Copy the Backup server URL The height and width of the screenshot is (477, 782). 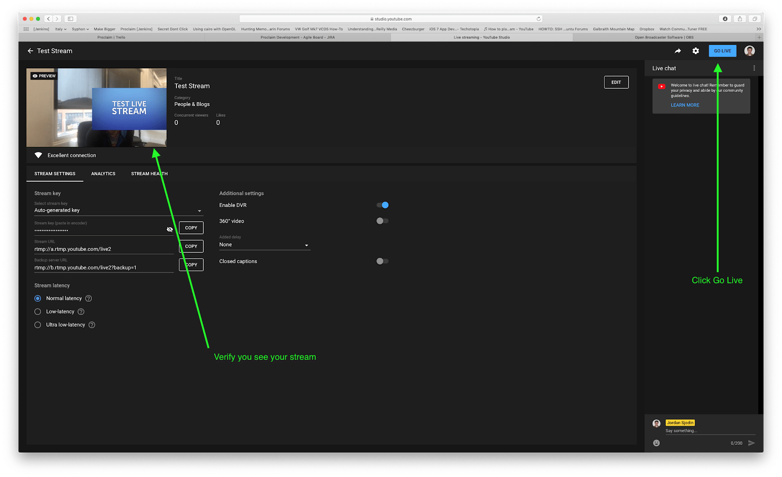[x=191, y=265]
